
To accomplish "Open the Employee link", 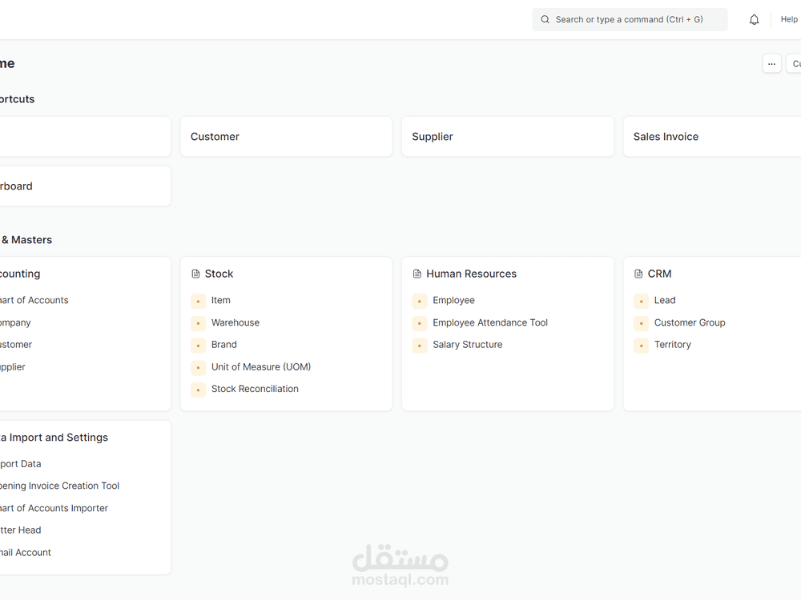I will click(453, 301).
